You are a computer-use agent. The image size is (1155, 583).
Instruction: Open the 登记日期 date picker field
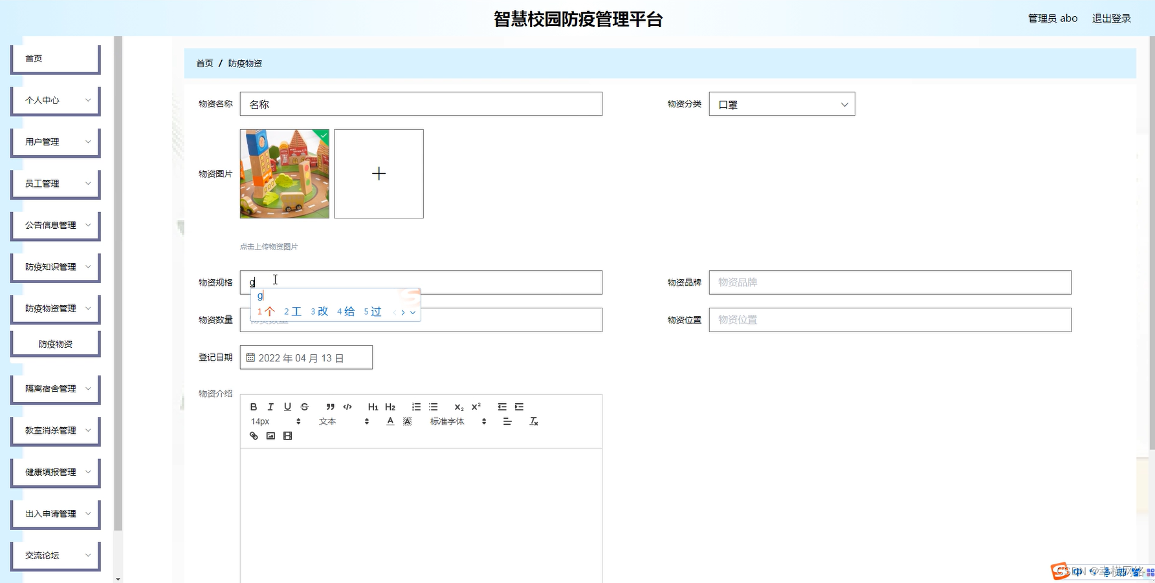pos(306,357)
